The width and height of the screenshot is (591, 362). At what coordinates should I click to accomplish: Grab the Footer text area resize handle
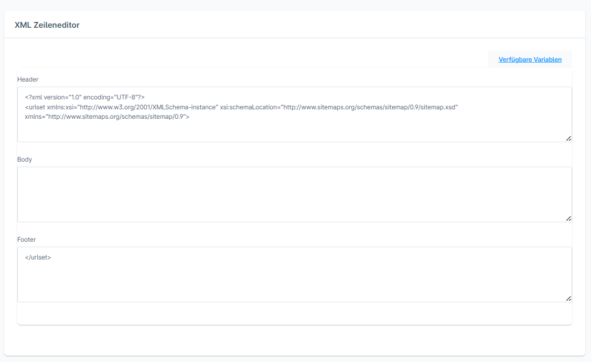[568, 299]
